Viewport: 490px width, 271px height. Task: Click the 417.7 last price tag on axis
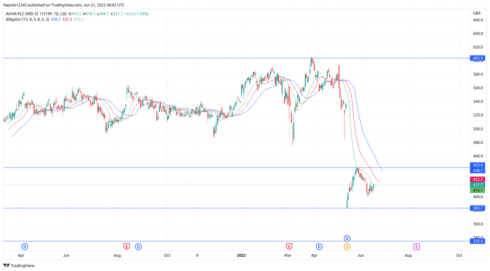[478, 185]
